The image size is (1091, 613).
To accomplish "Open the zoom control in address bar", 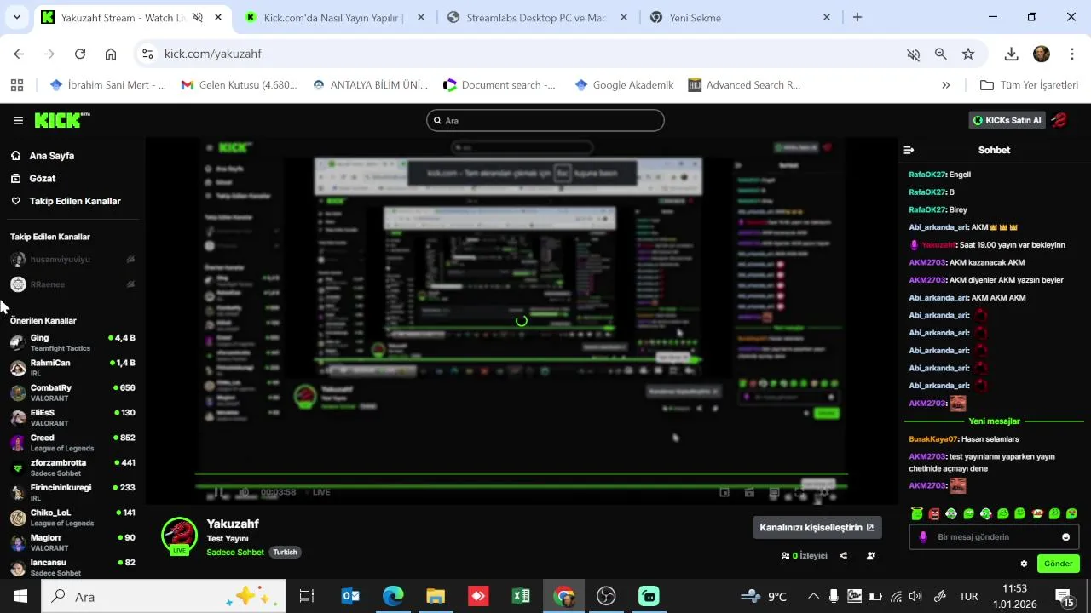I will pos(941,54).
